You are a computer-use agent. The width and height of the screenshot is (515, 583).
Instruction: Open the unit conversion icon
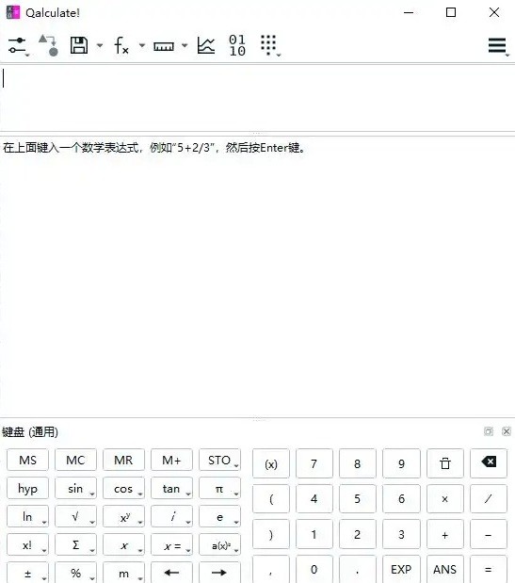(x=49, y=45)
